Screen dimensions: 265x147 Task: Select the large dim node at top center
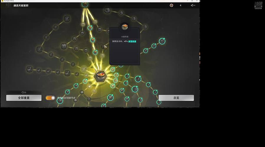click(107, 10)
